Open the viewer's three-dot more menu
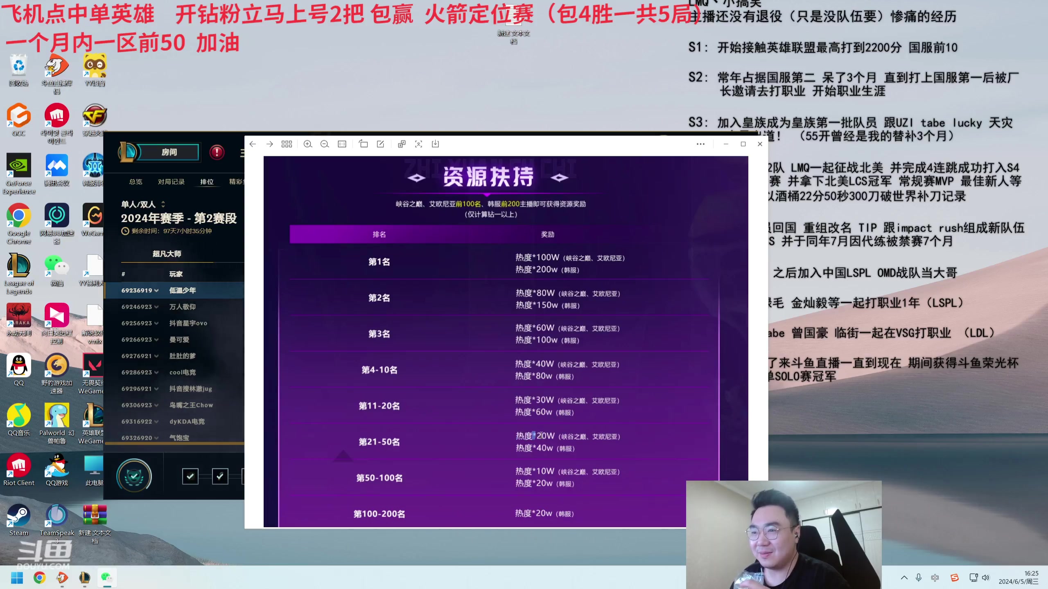1048x589 pixels. (x=700, y=144)
